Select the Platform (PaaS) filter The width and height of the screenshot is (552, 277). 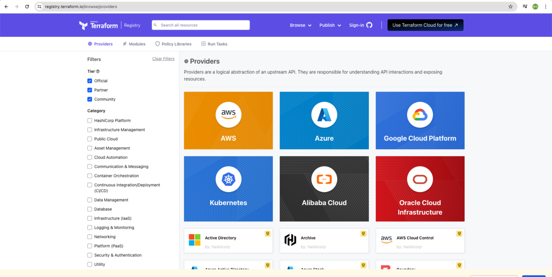90,246
